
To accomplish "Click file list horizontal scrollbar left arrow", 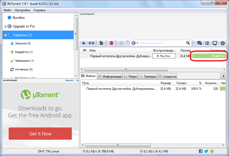I will coord(83,145).
